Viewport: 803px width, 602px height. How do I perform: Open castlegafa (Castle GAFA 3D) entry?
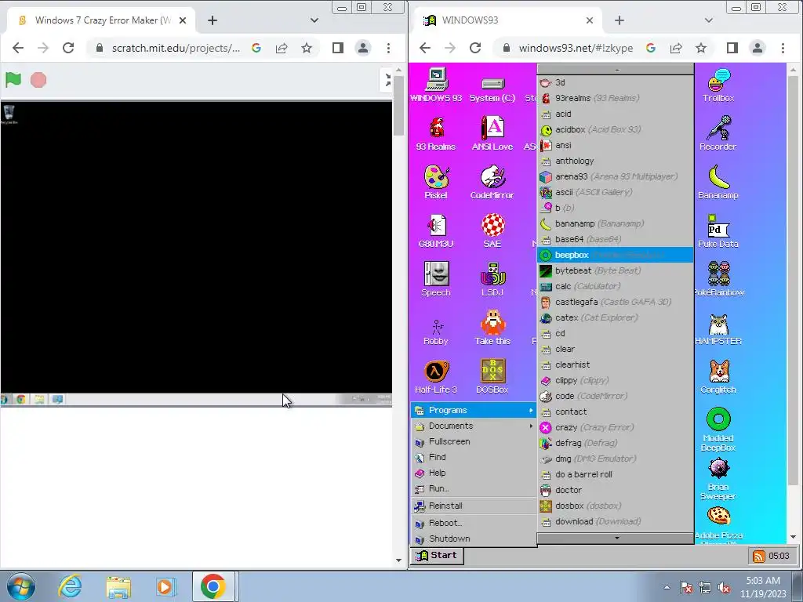click(616, 302)
